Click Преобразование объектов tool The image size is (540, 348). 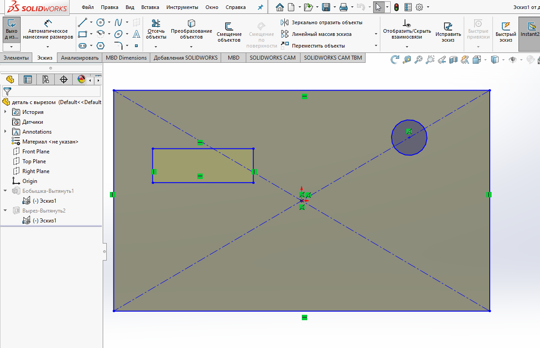[x=192, y=30]
